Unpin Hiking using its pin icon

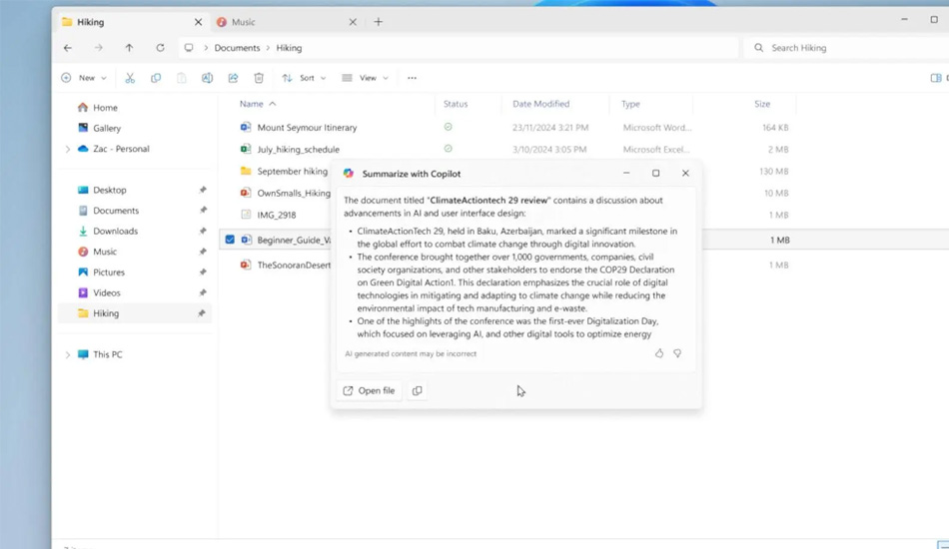click(202, 313)
